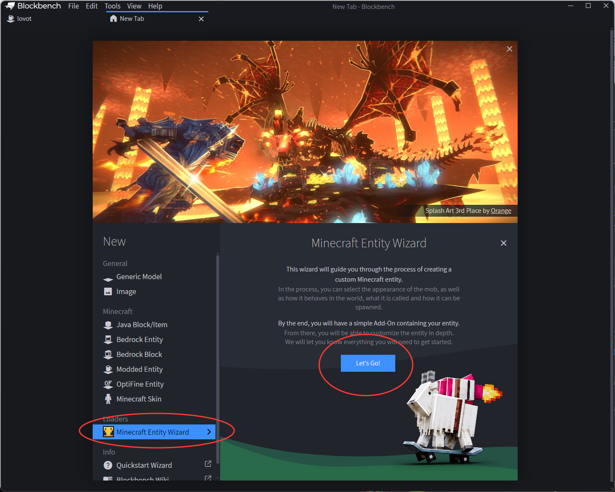The width and height of the screenshot is (615, 492).
Task: Open the File menu
Action: (74, 6)
